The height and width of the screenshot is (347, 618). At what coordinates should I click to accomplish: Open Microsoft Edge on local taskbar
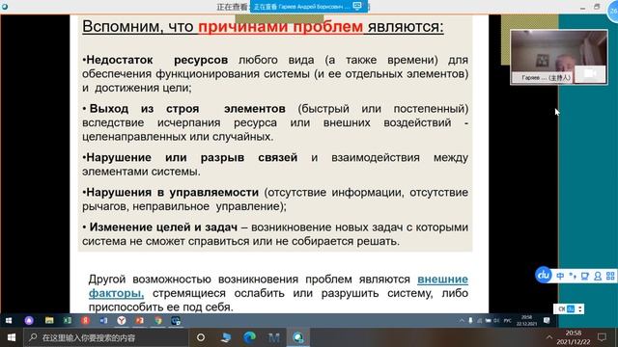click(249, 337)
